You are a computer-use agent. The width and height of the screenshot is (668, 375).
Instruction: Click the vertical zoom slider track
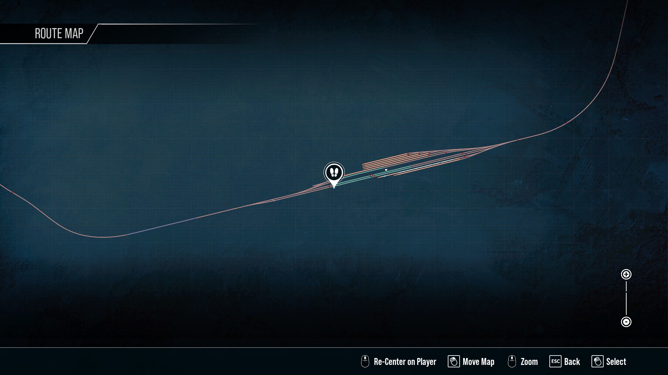tap(626, 298)
